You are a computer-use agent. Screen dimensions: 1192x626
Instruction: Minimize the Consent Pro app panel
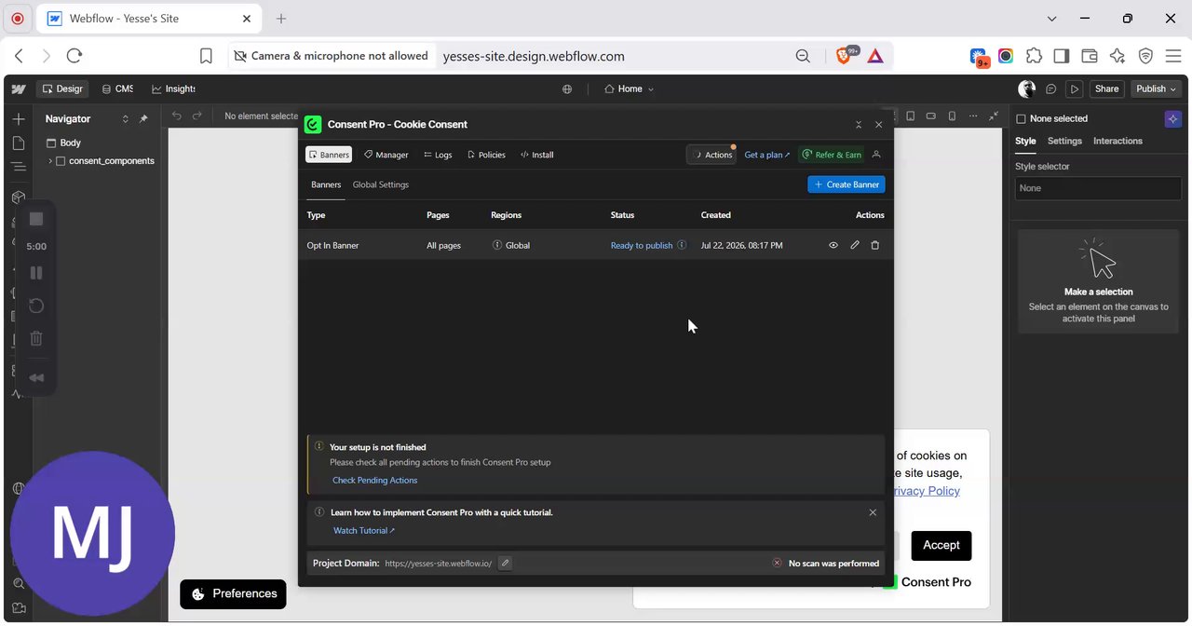(859, 124)
